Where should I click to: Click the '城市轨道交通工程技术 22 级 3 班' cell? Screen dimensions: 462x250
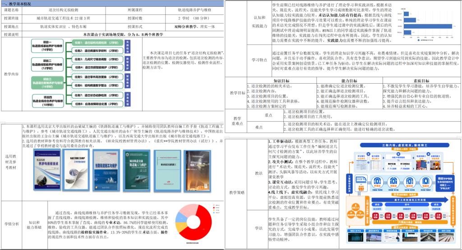(64, 18)
